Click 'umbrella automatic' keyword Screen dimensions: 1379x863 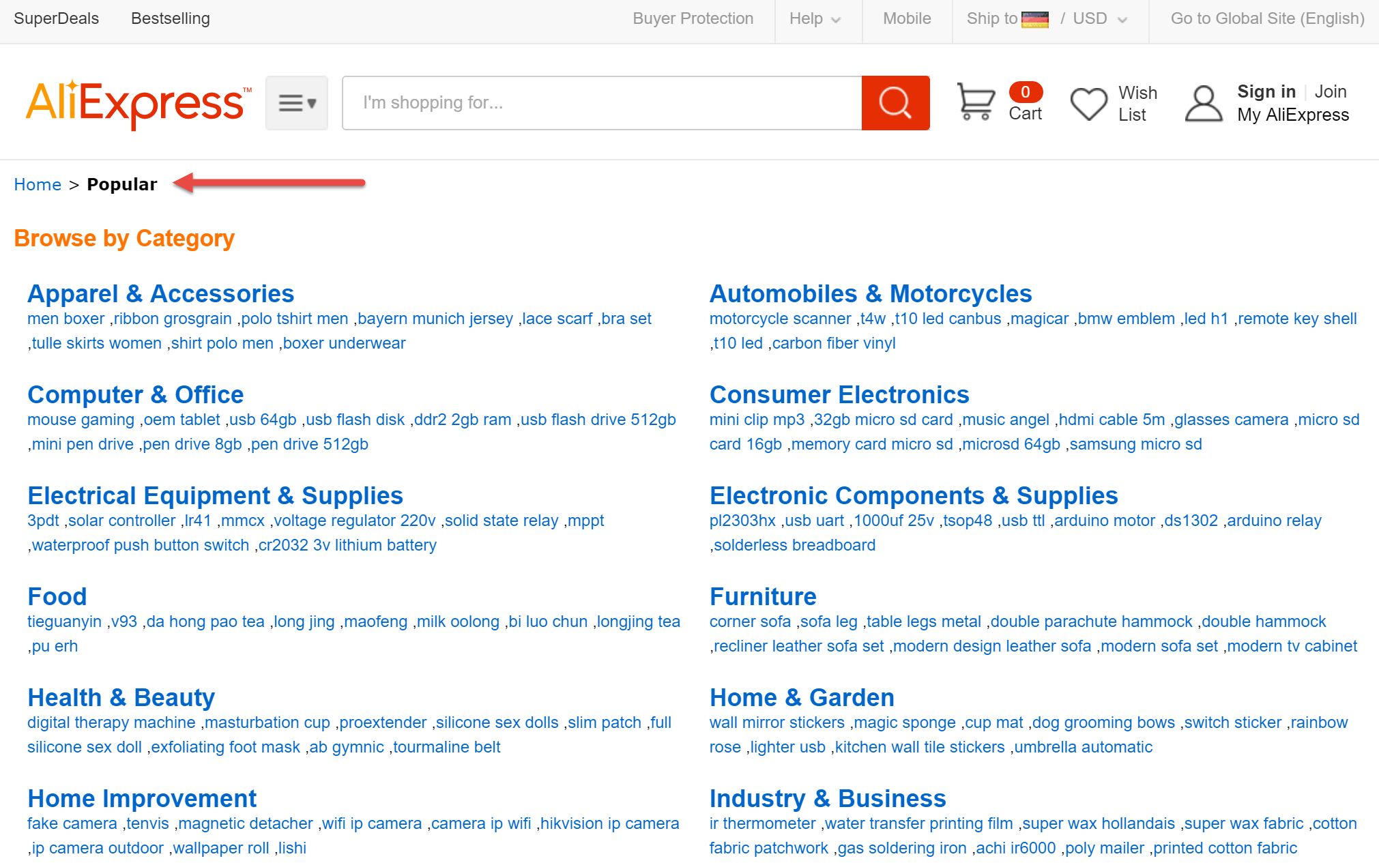click(x=1084, y=747)
